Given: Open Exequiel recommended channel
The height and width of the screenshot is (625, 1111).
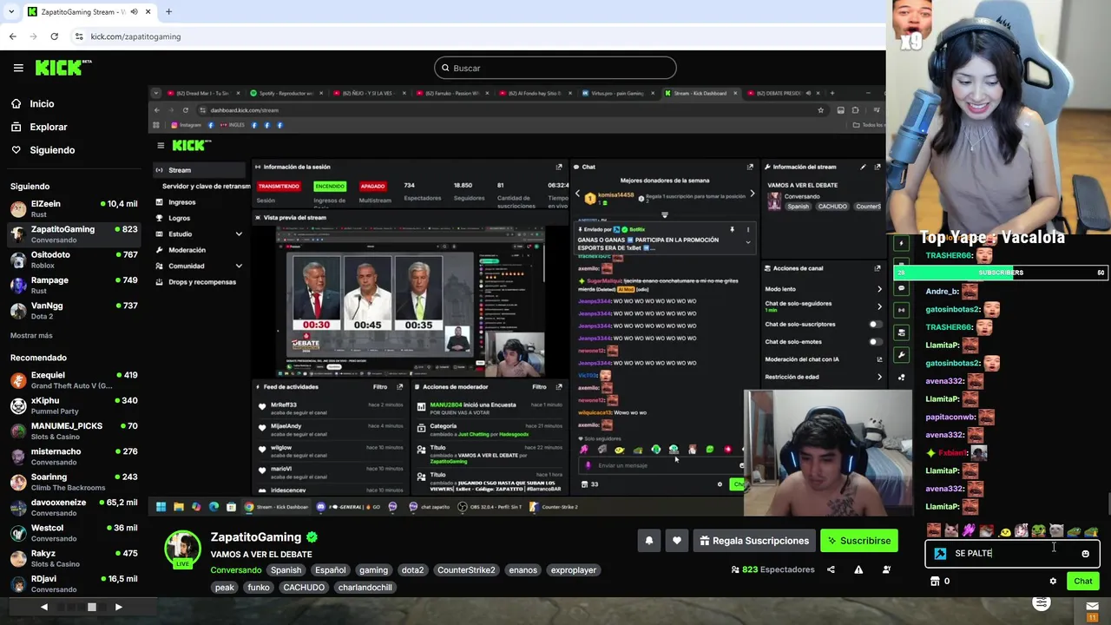Looking at the screenshot, I should pos(74,380).
